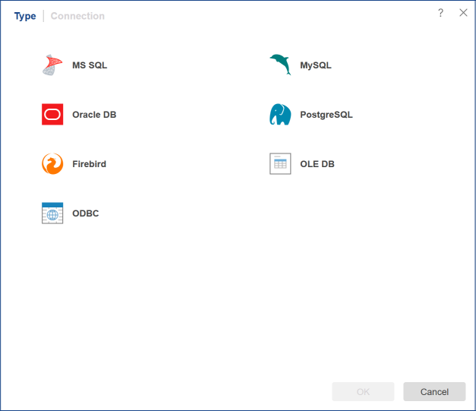The image size is (476, 411).
Task: Select the ODBC text label
Action: point(85,213)
